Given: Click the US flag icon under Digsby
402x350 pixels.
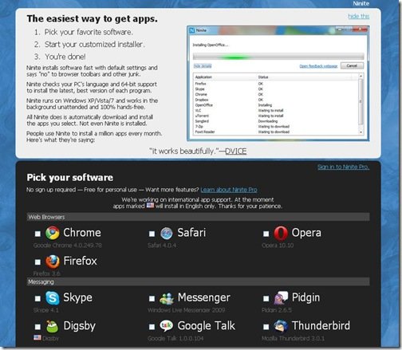Looking at the screenshot, I should (x=37, y=338).
